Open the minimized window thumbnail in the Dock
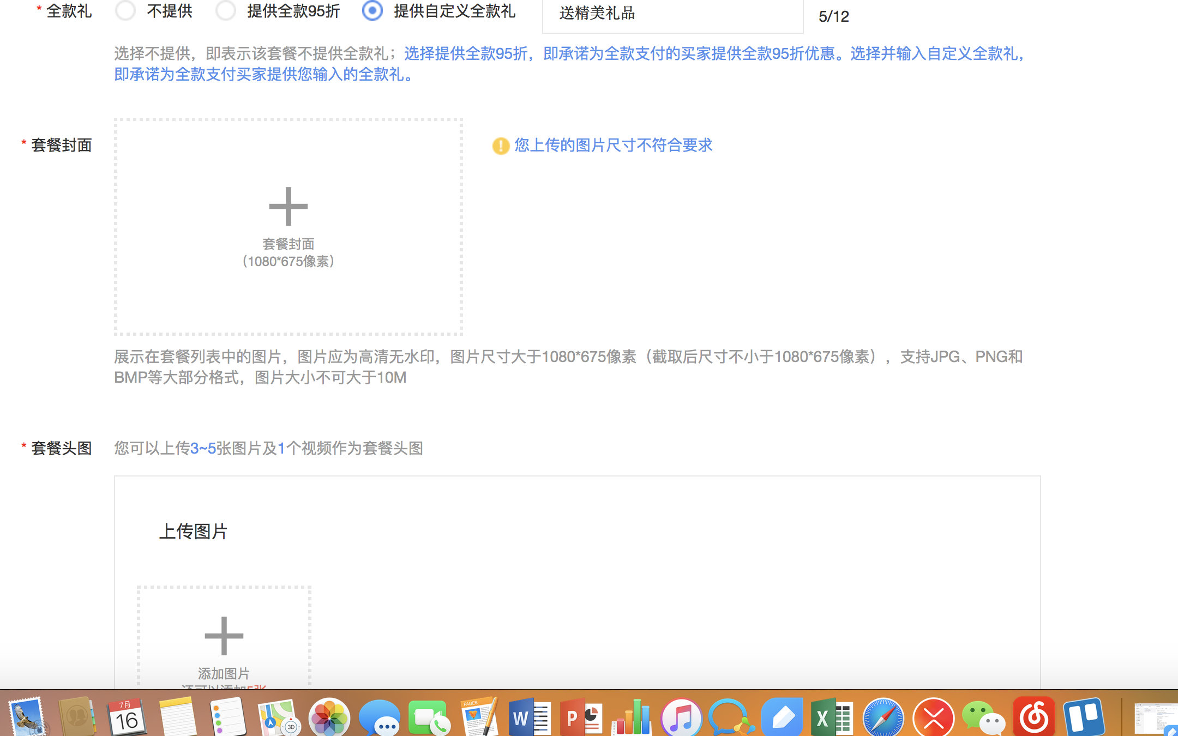1178x736 pixels. pos(1155,719)
